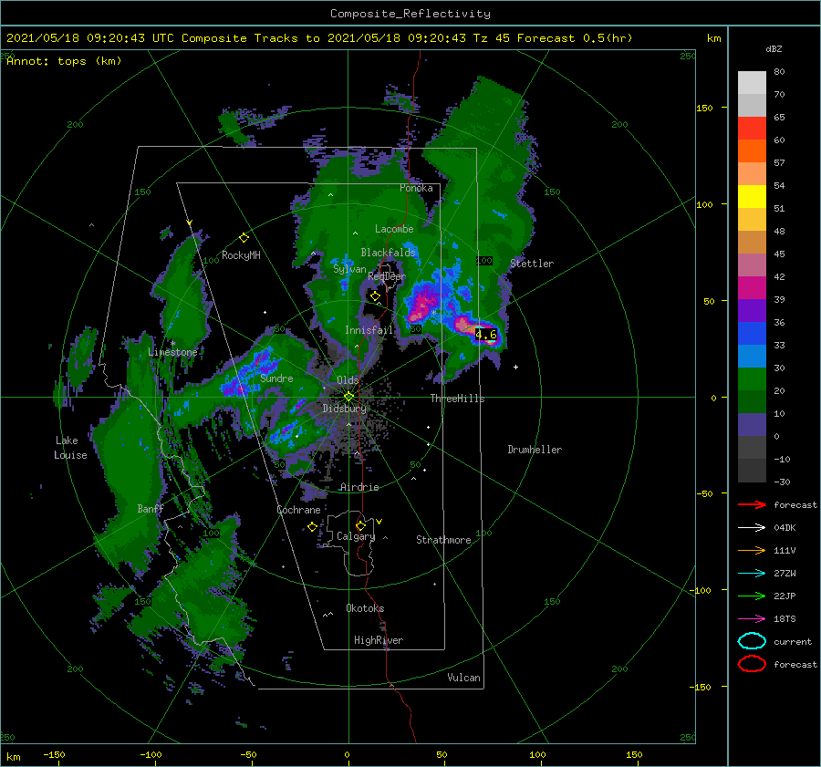Click the Blackfalds town label
Screen dimensions: 821x767
388,253
